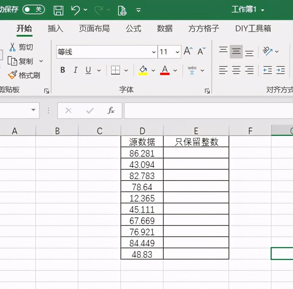Click the decrease font size icon
The width and height of the screenshot is (293, 289).
(201, 51)
